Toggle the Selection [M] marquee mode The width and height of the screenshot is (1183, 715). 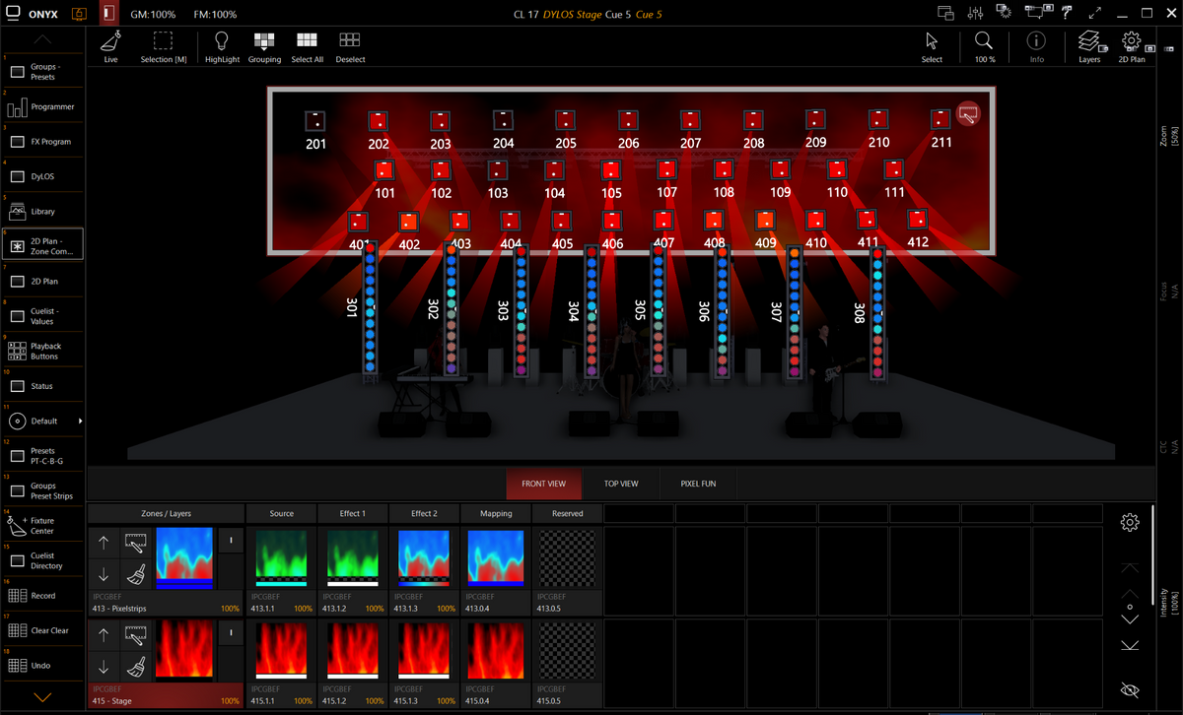point(163,40)
